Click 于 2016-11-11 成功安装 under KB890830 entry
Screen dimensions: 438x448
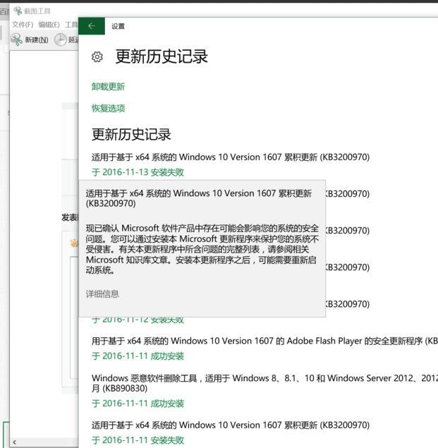tap(138, 404)
